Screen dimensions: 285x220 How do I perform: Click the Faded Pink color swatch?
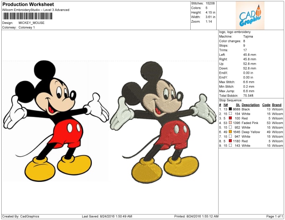pyautogui.click(x=230, y=123)
